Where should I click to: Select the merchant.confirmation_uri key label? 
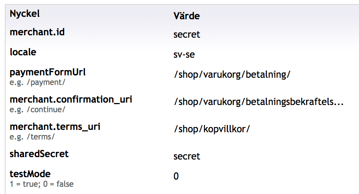[x=71, y=99]
